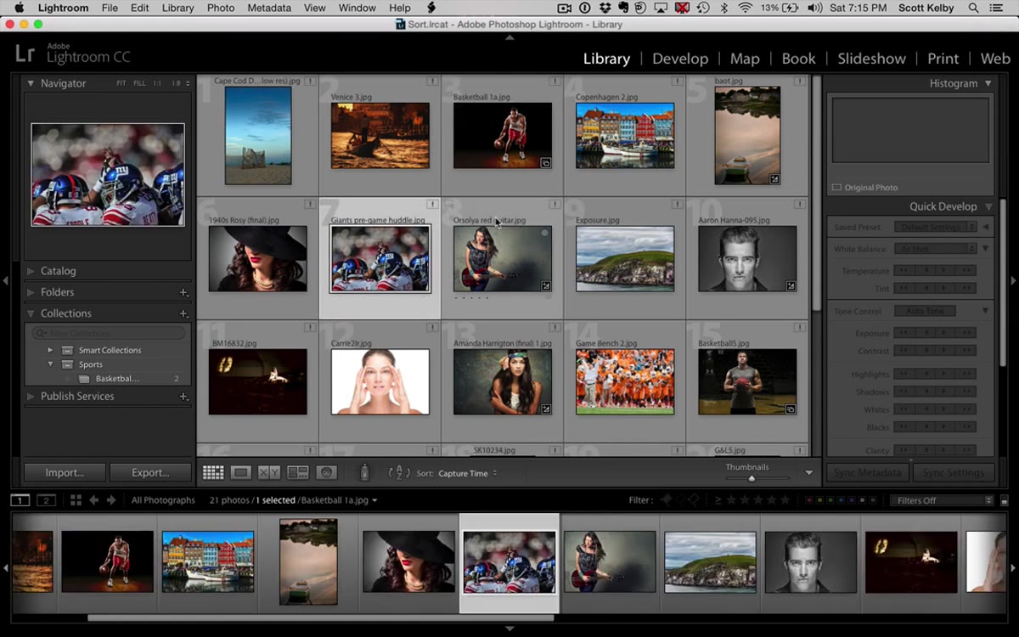Click the Auto Tone button

tap(925, 311)
